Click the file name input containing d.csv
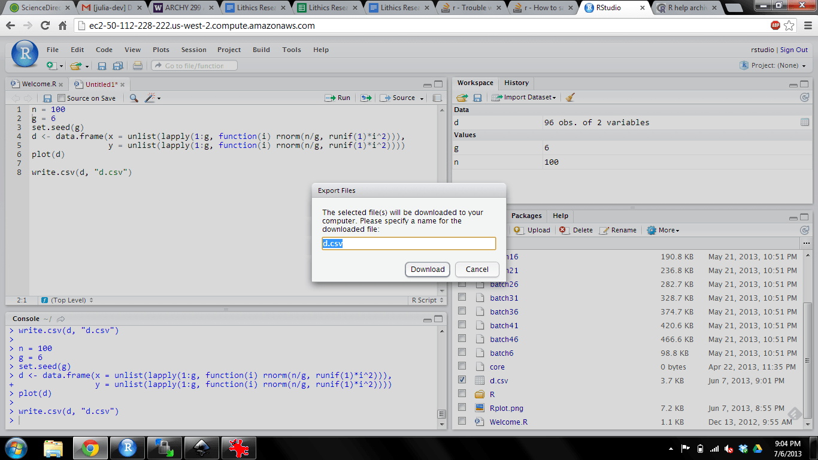Viewport: 818px width, 460px height. coord(409,244)
